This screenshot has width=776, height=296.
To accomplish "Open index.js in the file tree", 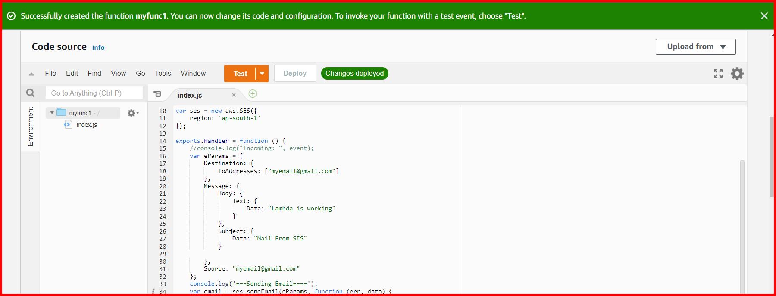I will coord(87,125).
